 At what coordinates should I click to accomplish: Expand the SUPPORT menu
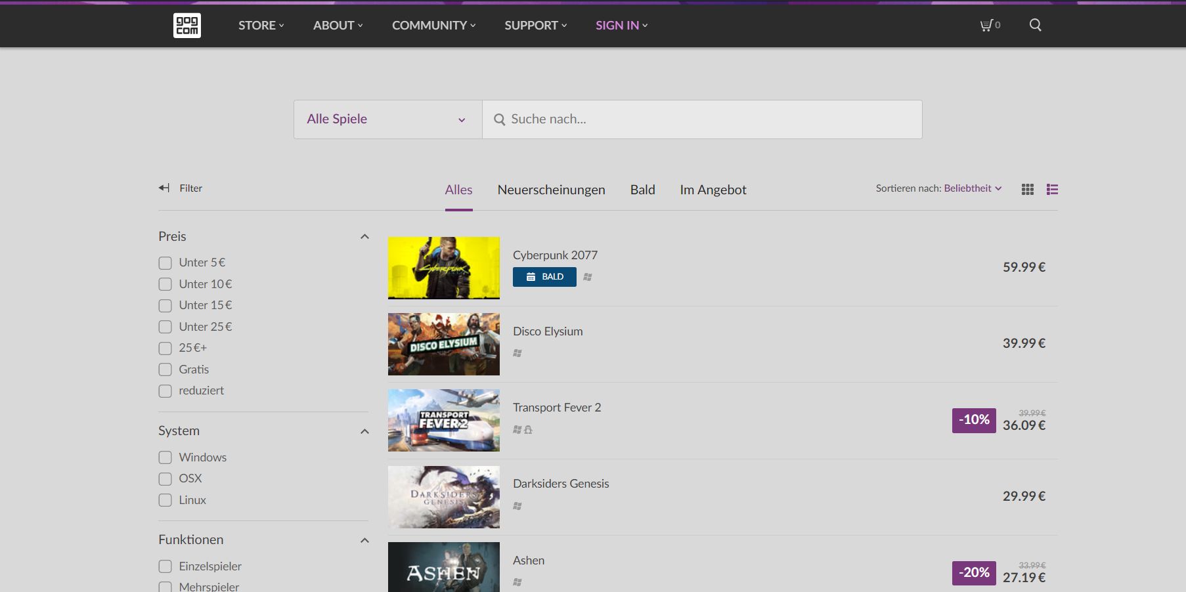[536, 25]
